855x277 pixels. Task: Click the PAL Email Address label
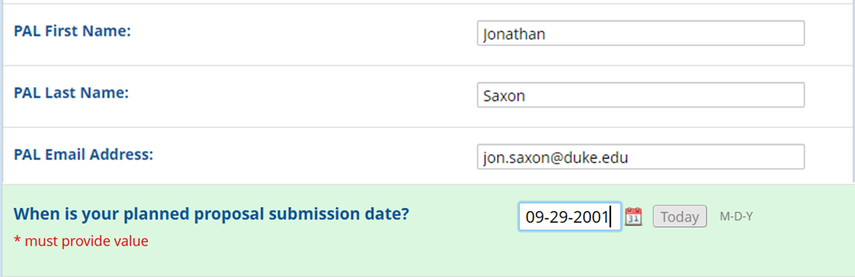point(83,154)
